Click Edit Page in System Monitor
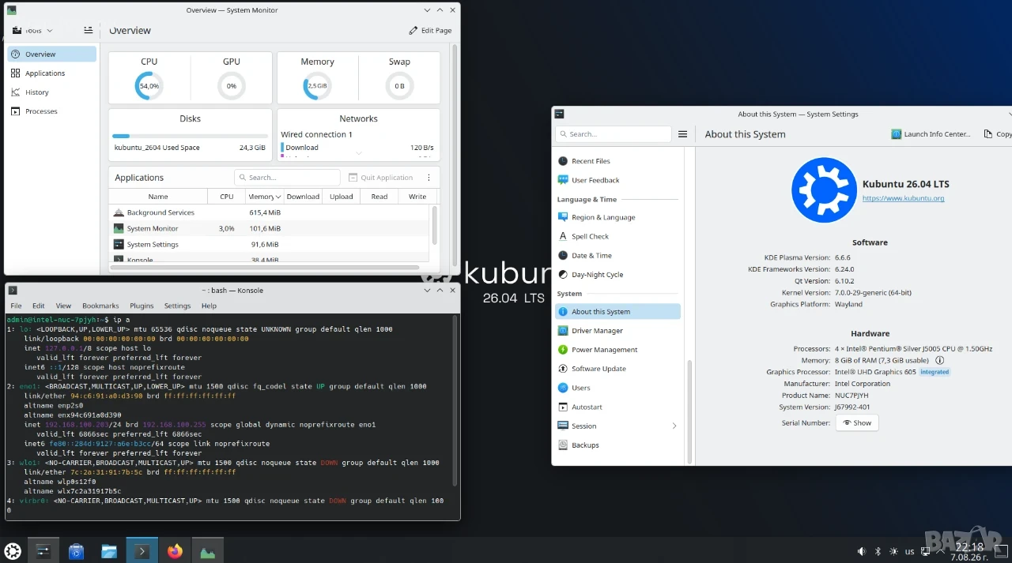The image size is (1012, 563). click(430, 30)
